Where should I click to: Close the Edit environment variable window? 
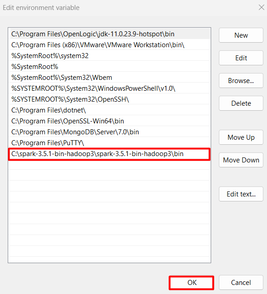pyautogui.click(x=261, y=8)
